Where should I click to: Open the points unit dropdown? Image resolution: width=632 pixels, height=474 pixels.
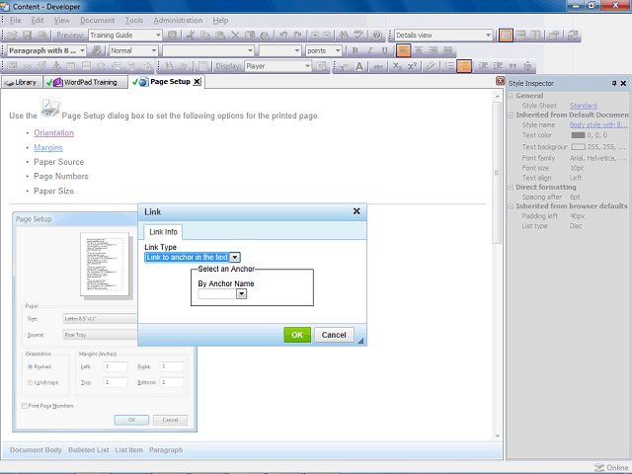pyautogui.click(x=338, y=50)
